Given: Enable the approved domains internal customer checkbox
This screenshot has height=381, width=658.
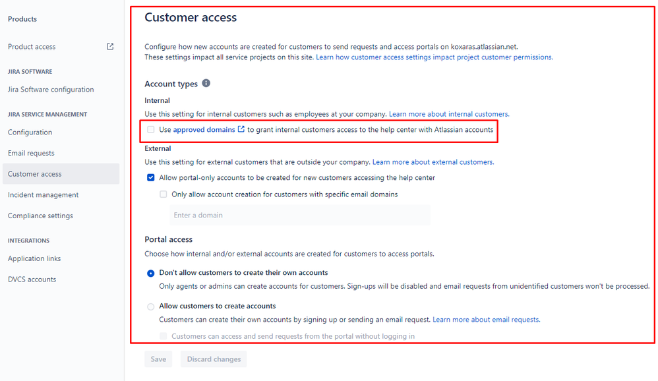Looking at the screenshot, I should pyautogui.click(x=151, y=130).
